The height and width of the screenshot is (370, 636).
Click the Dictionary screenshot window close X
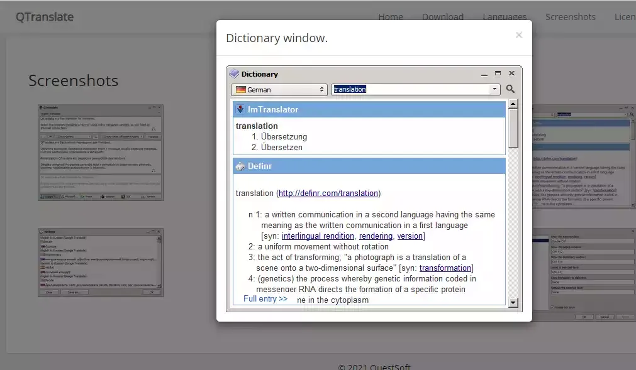511,73
